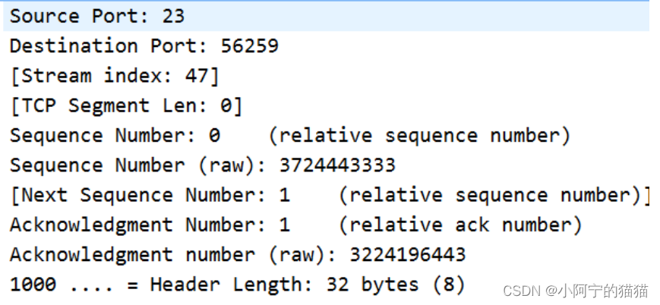
Task: Select relative Acknowledgment Number: 1 row
Action: click(327, 225)
